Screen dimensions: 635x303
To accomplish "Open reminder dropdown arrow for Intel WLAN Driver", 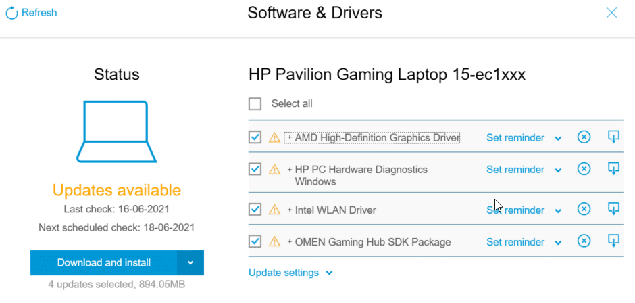I will point(558,211).
